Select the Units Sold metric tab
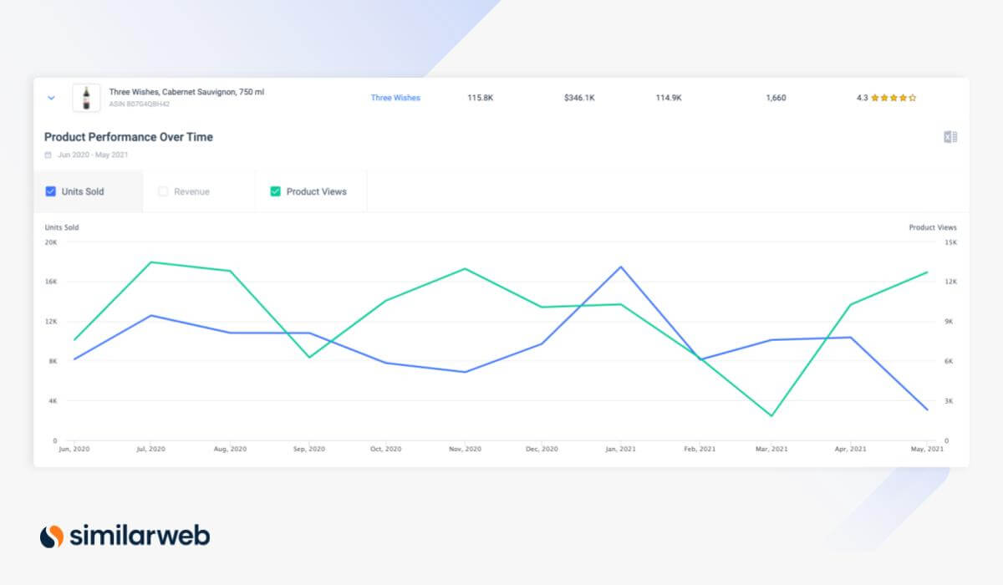 point(81,191)
